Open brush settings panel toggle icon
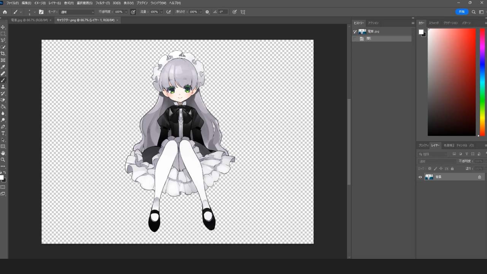The image size is (487, 274). pyautogui.click(x=41, y=12)
